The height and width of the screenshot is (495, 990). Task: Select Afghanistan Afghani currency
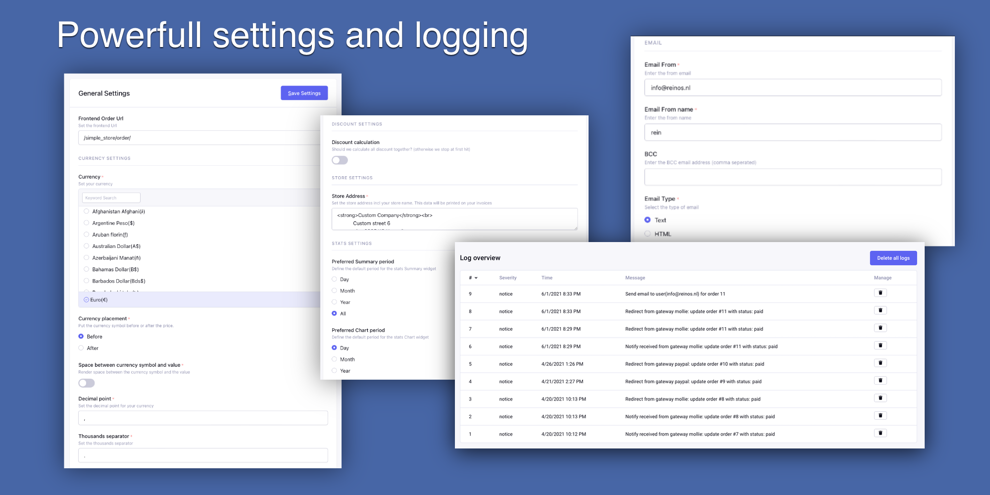86,211
